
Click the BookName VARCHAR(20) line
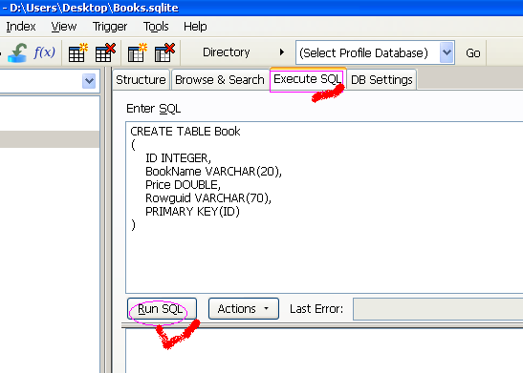pos(213,172)
